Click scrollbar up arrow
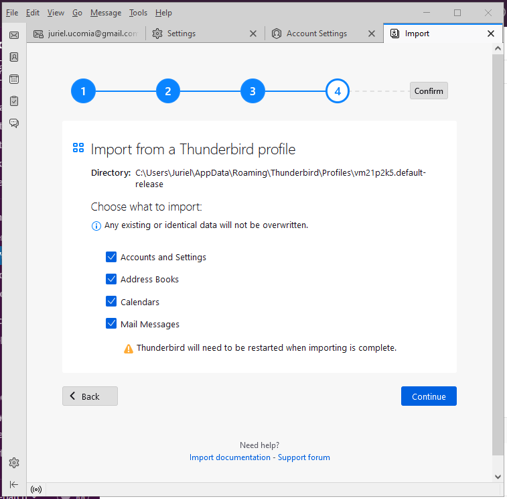This screenshot has height=499, width=507. (x=498, y=48)
